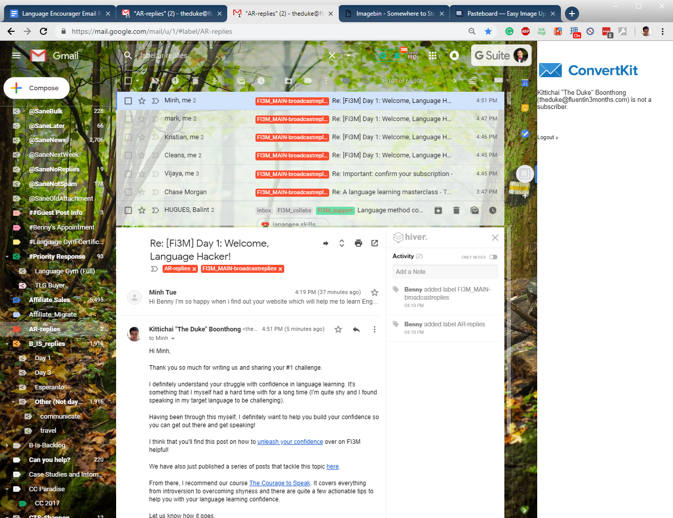673x518 pixels.
Task: Open the search options dropdown
Action: [x=348, y=55]
